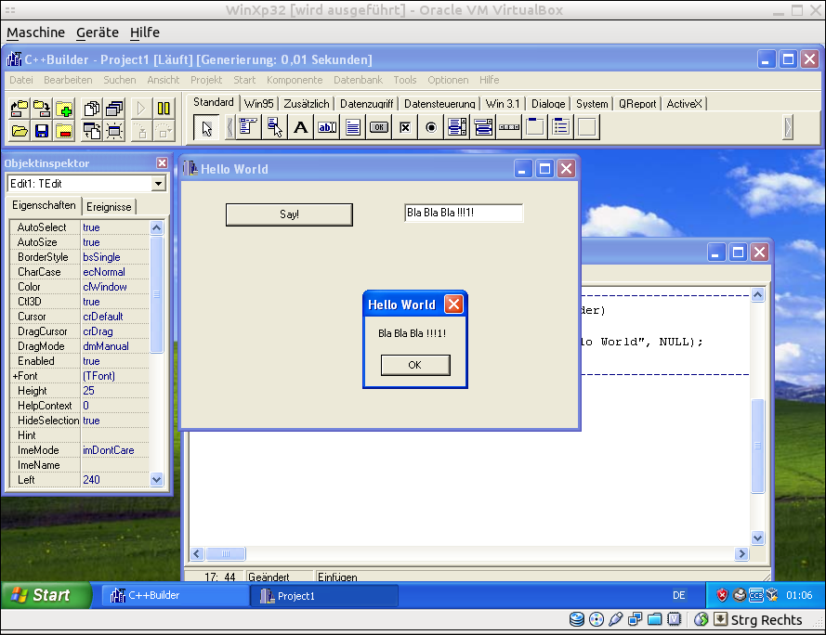This screenshot has height=635, width=826.
Task: Save the file with the floppy disk icon
Action: (x=42, y=131)
